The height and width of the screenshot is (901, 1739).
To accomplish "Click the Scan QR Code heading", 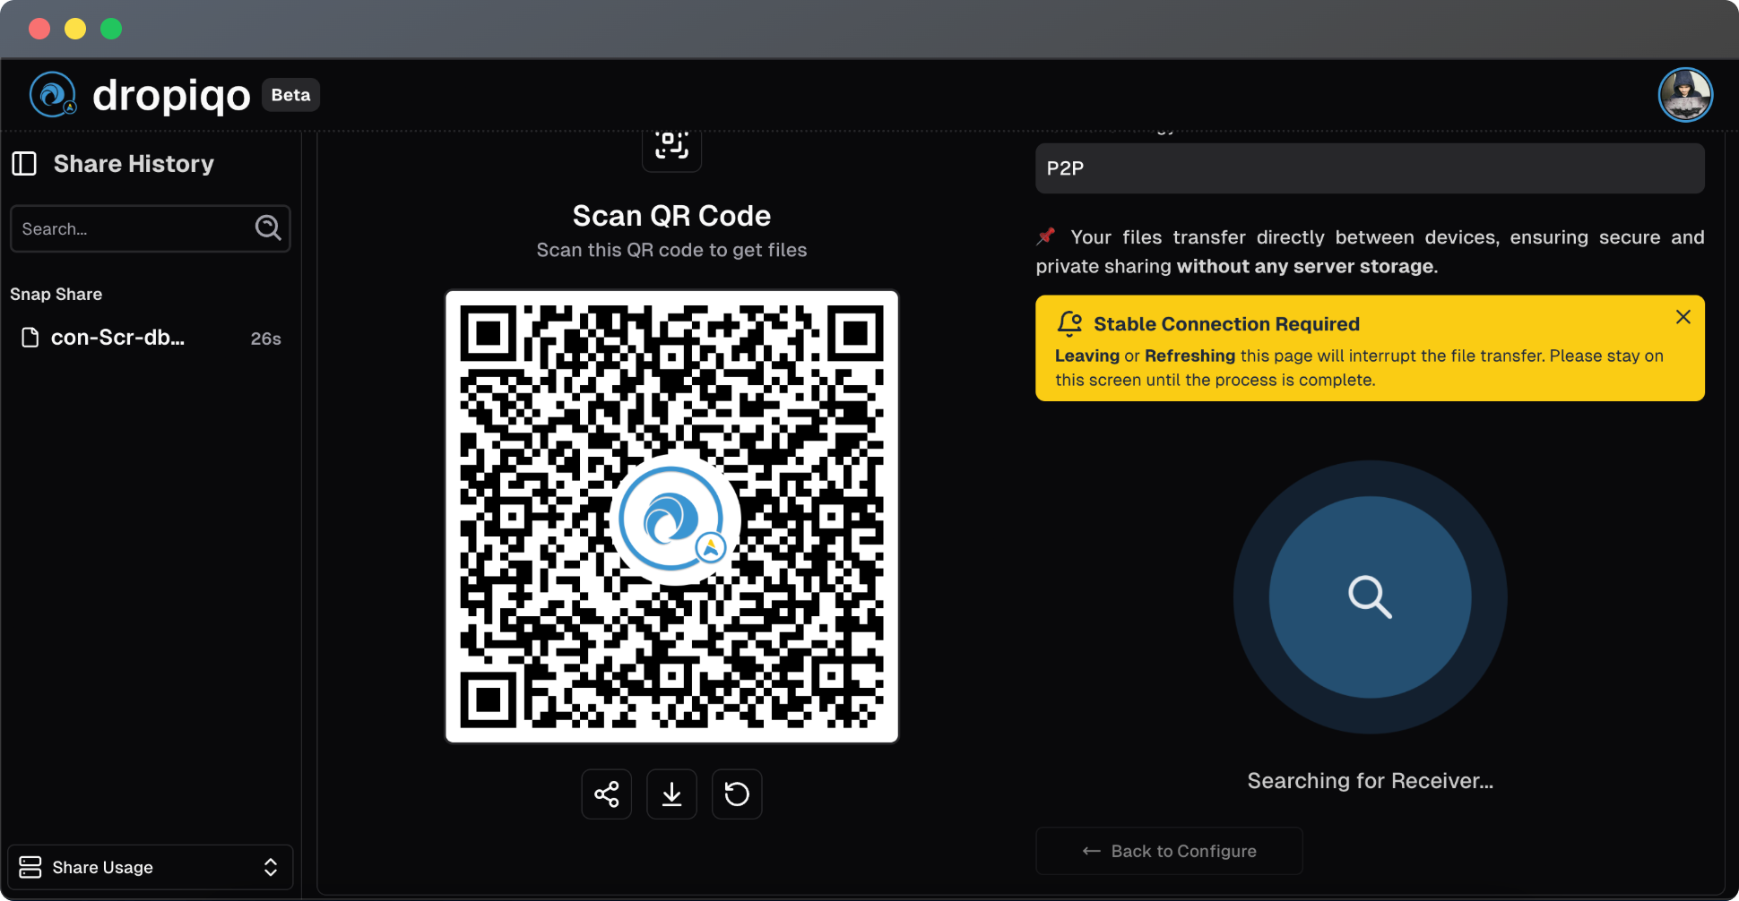I will pos(671,216).
